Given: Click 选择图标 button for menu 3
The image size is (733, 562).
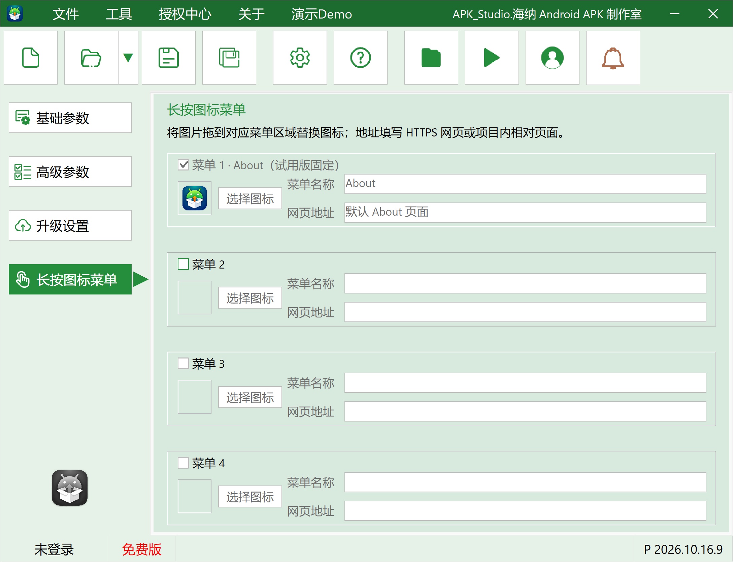Looking at the screenshot, I should [x=250, y=397].
